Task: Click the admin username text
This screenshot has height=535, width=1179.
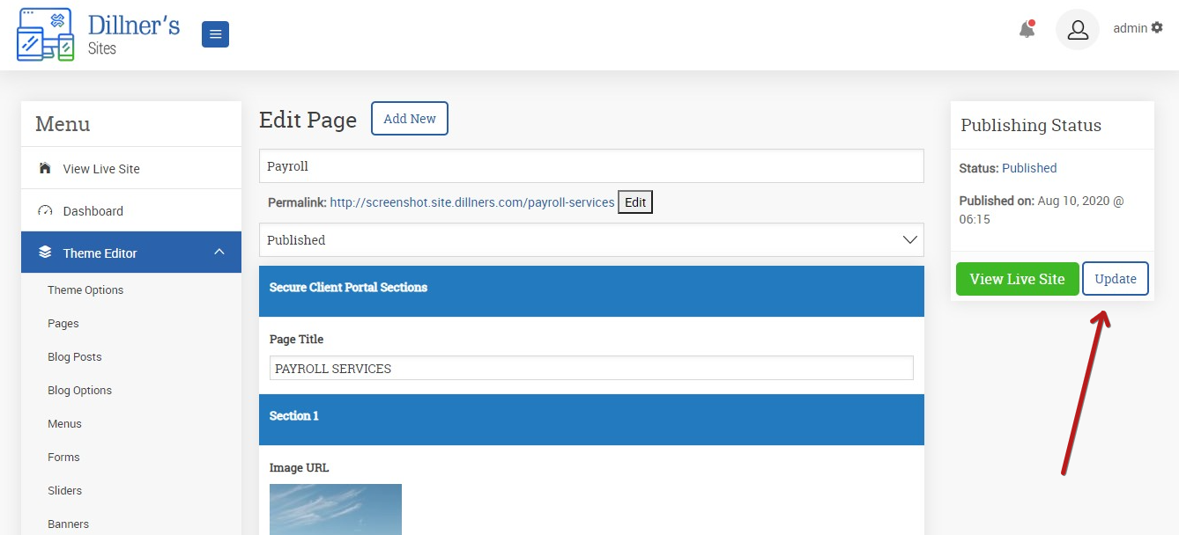Action: [x=1131, y=28]
